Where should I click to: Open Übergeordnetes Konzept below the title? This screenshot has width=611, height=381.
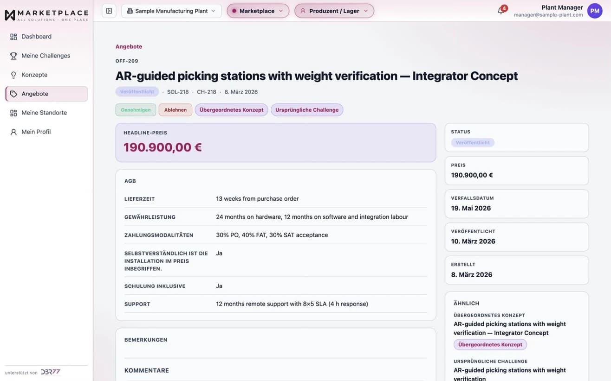pyautogui.click(x=231, y=110)
